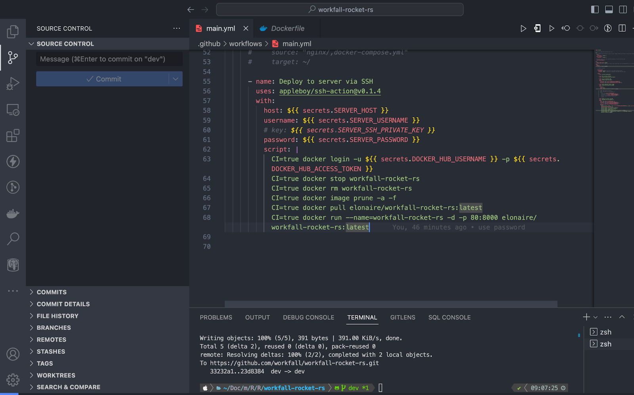
Task: Open the Explorer view in activity bar
Action: point(13,32)
